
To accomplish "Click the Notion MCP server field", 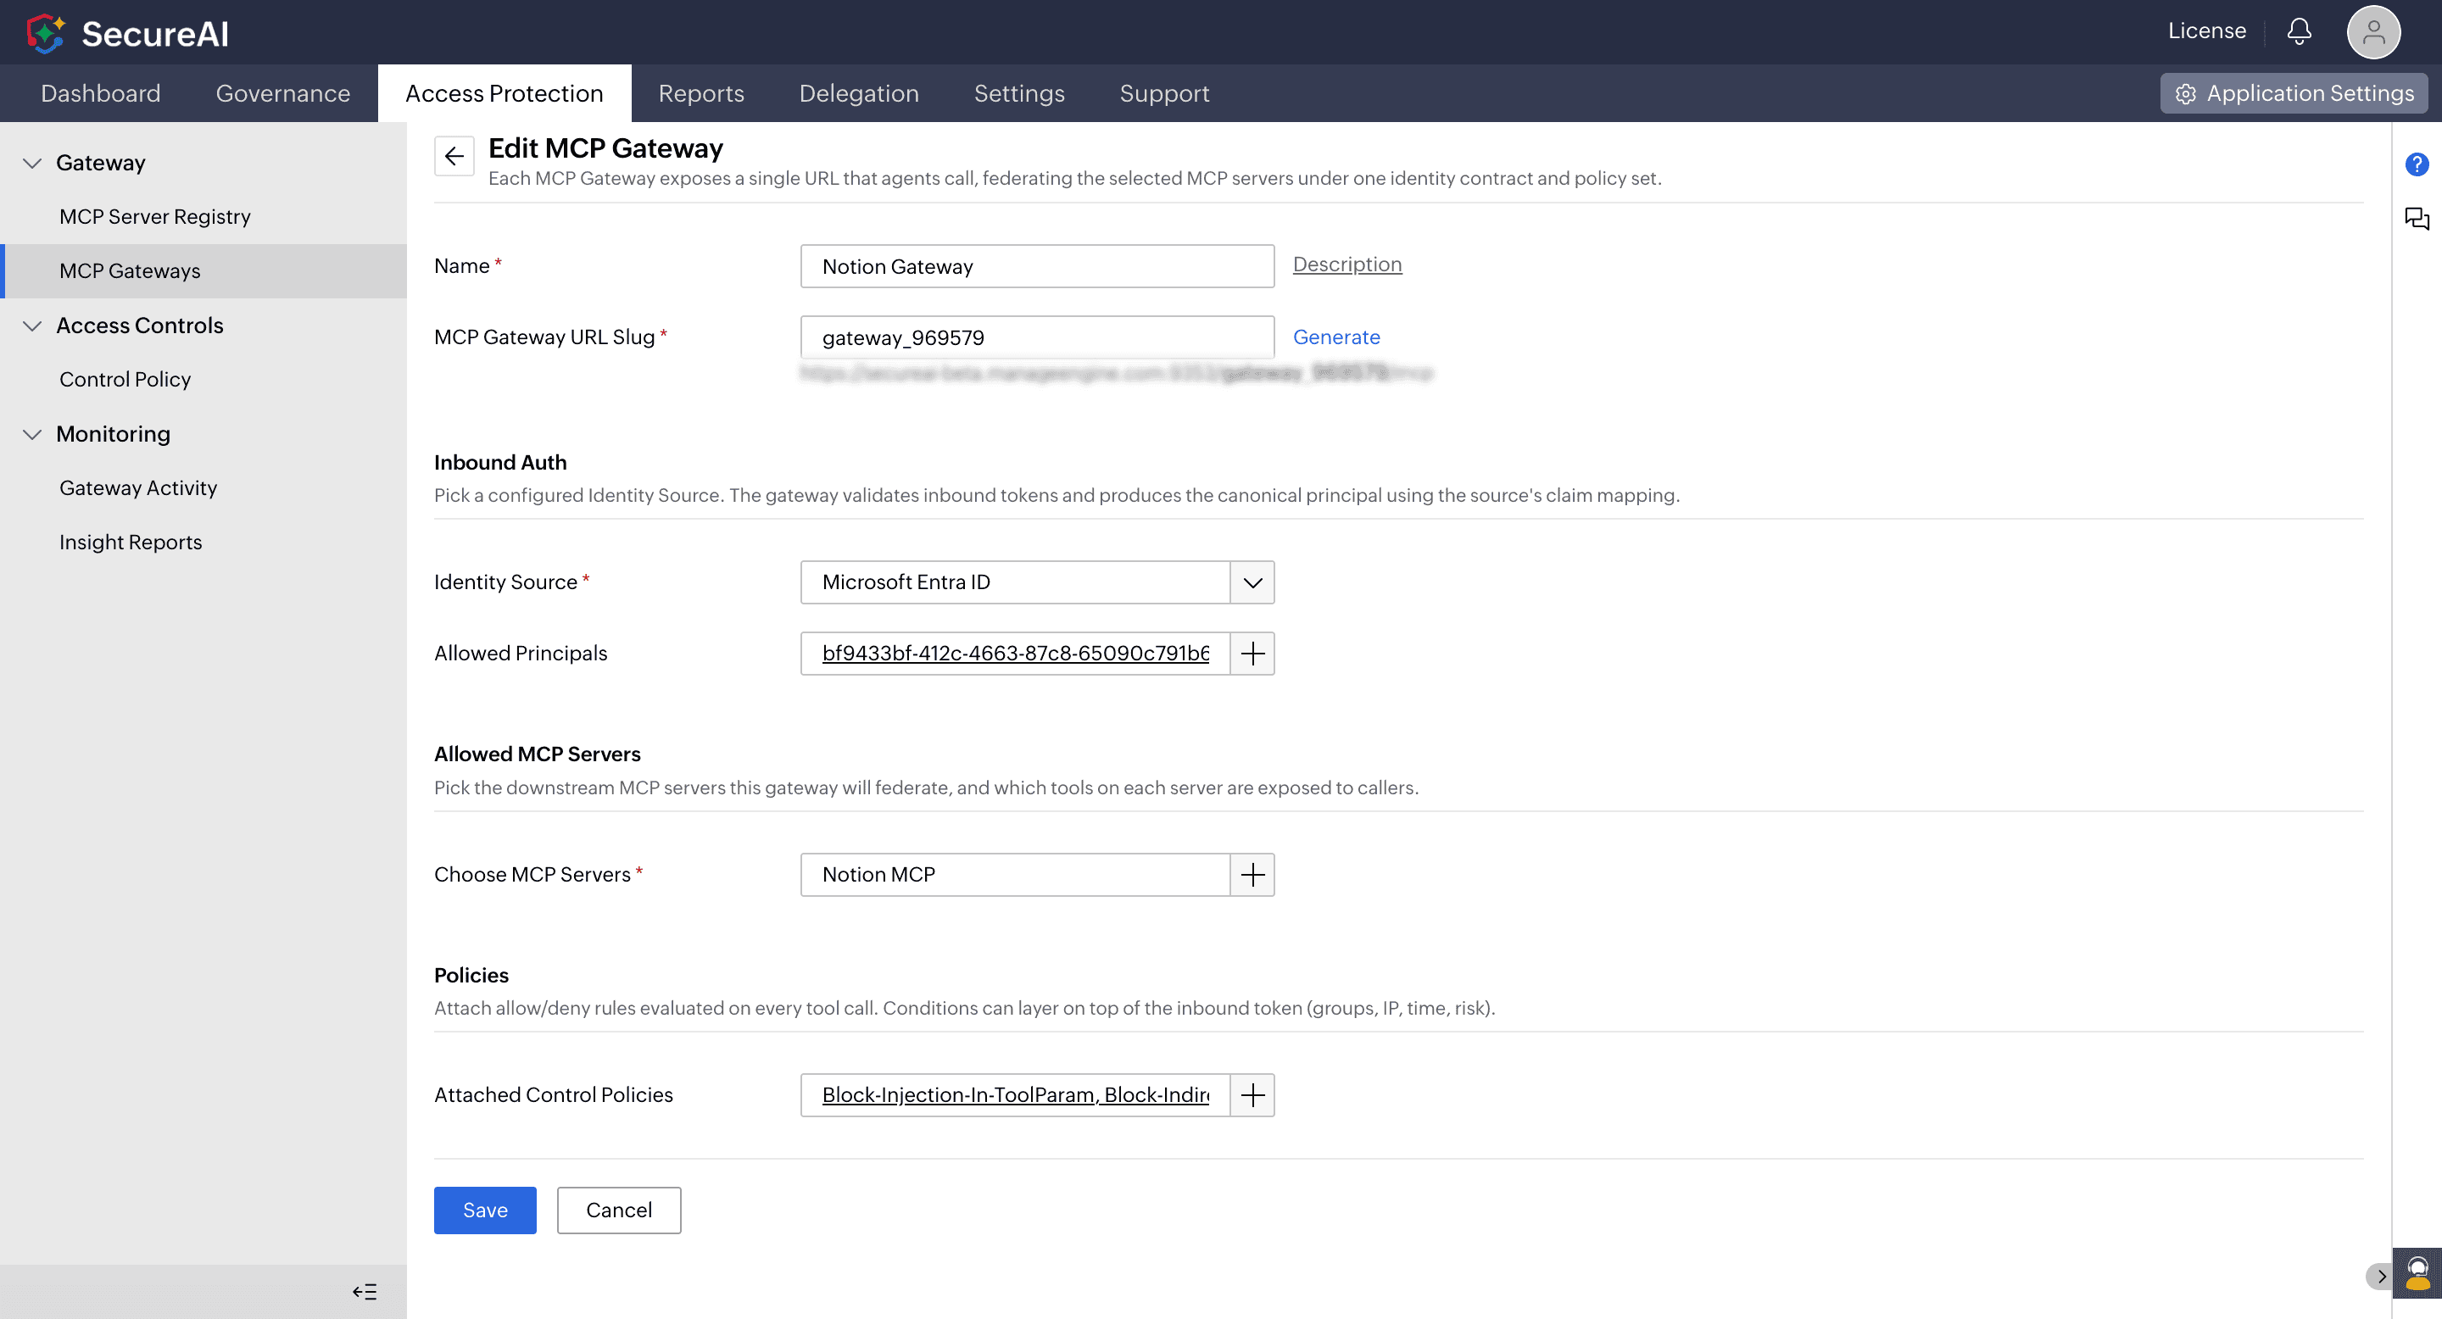I will pyautogui.click(x=1015, y=875).
